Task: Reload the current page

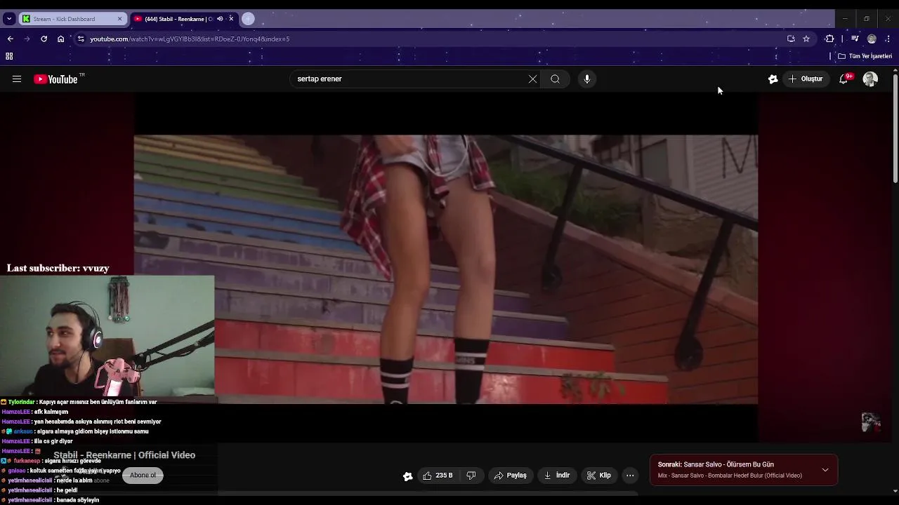Action: tap(44, 39)
